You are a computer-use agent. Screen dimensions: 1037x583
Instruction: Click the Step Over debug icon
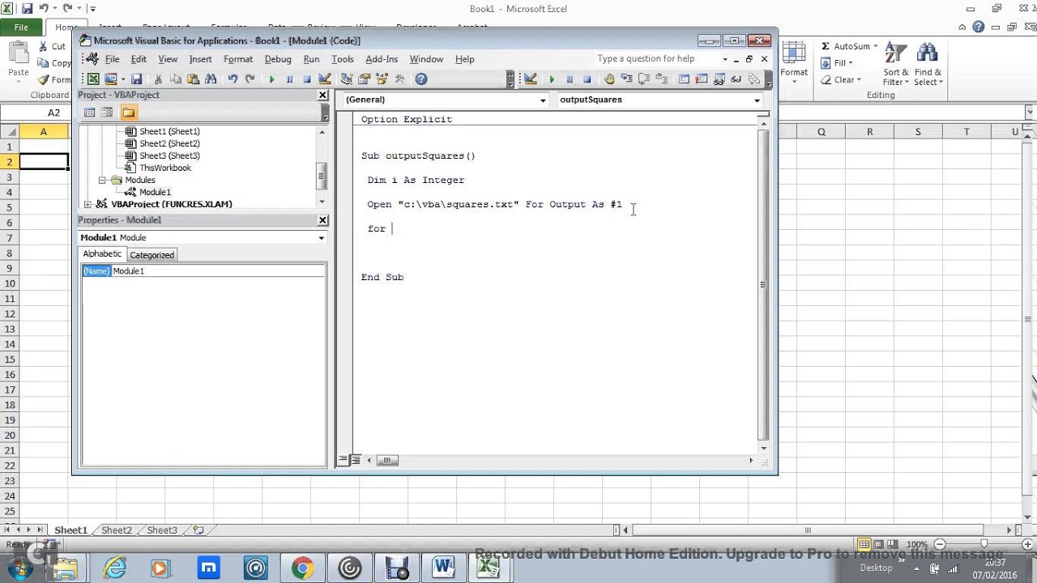click(644, 79)
